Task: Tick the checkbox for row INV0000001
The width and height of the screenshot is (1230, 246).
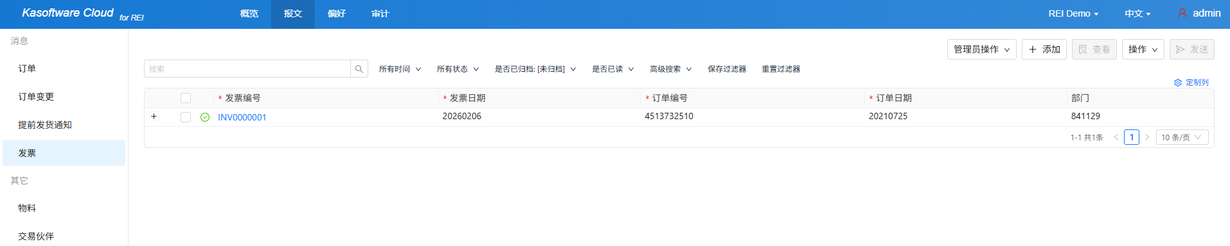Action: 186,117
